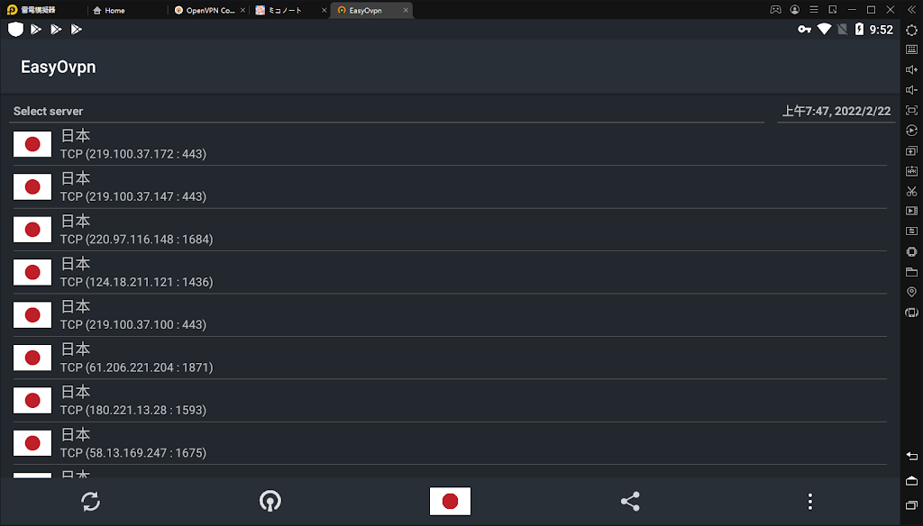Screen dimensions: 923x526
Task: Click VPN key icon in status bar
Action: pyautogui.click(x=804, y=30)
